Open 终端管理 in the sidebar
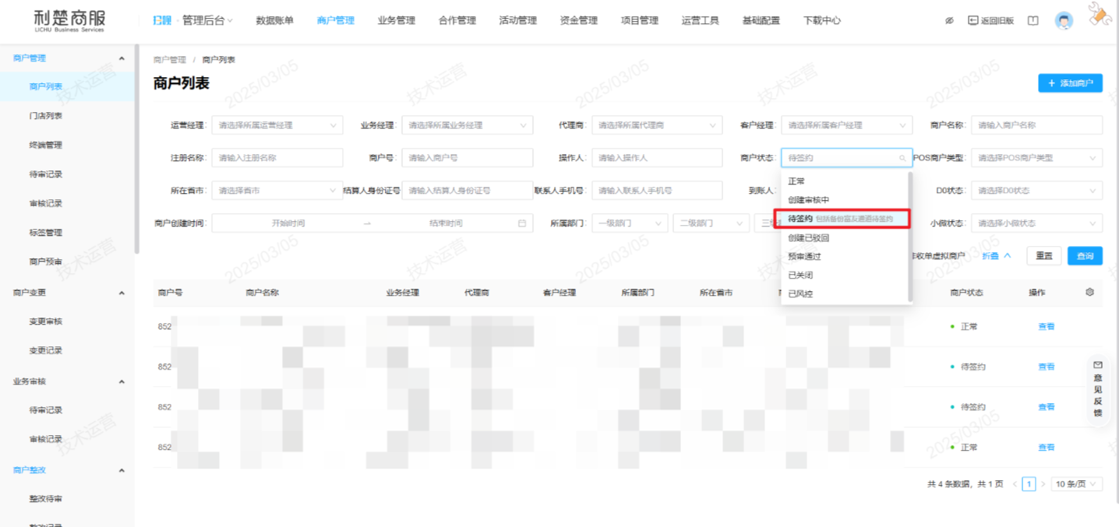Viewport: 1119px width, 527px height. [45, 145]
